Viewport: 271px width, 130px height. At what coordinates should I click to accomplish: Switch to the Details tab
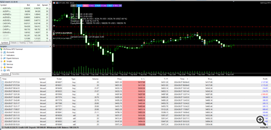point(14,43)
